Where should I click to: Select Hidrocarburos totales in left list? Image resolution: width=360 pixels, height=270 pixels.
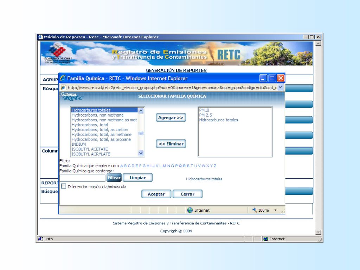(104, 110)
